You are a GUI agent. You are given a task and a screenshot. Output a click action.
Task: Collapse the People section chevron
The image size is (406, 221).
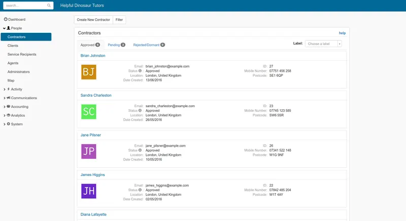4,28
